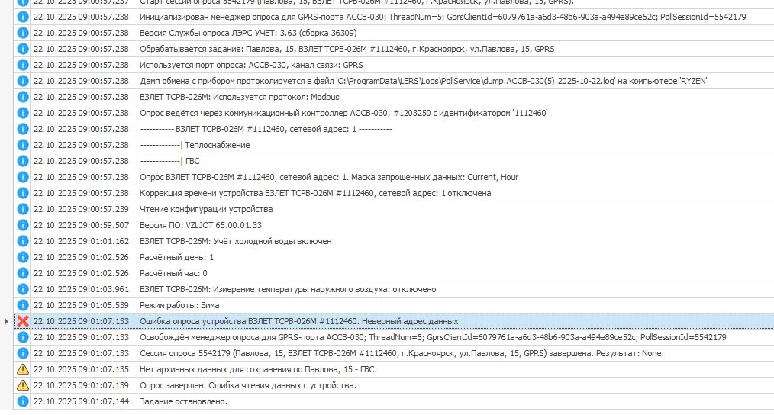Click info icon on 'Задание остановлено' row
The width and height of the screenshot is (774, 415).
click(x=23, y=401)
